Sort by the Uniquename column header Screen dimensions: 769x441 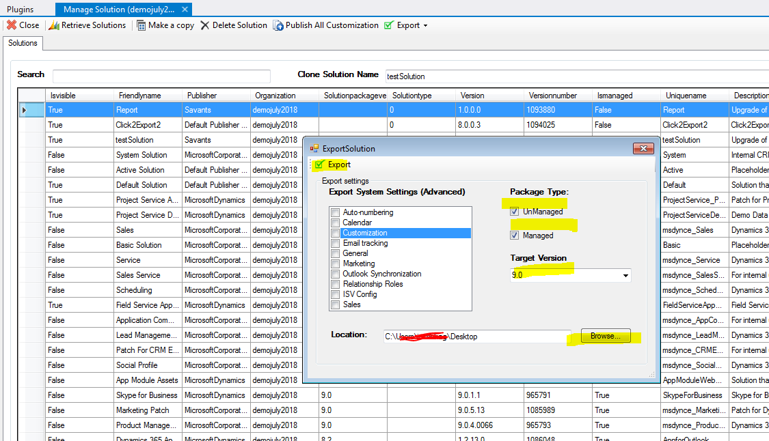coord(694,96)
